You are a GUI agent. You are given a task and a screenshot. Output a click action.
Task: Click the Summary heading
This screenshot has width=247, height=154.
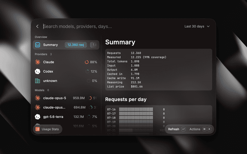coord(120,42)
